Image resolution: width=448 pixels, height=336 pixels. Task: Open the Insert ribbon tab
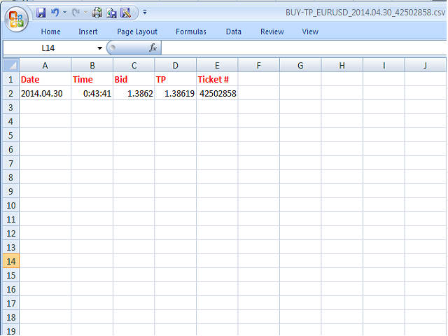88,31
